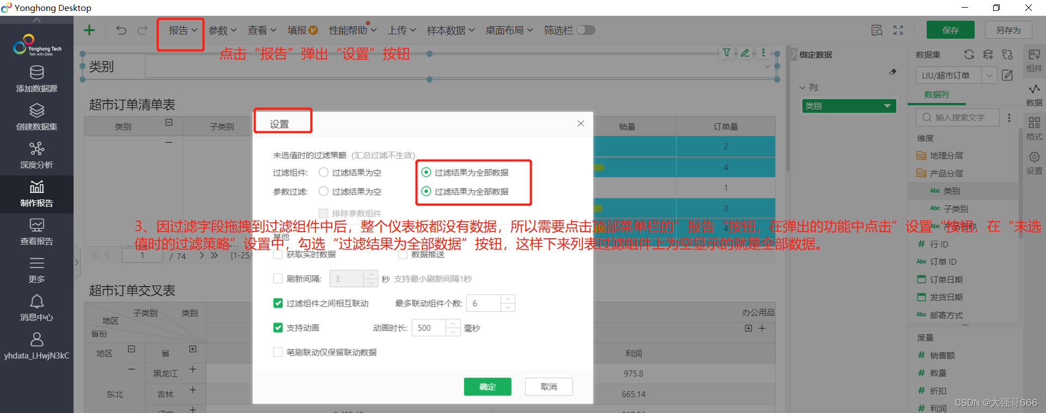Open Add Data Source (添加数据源) in sidebar
Screen dimensions: 1046x413
point(37,79)
